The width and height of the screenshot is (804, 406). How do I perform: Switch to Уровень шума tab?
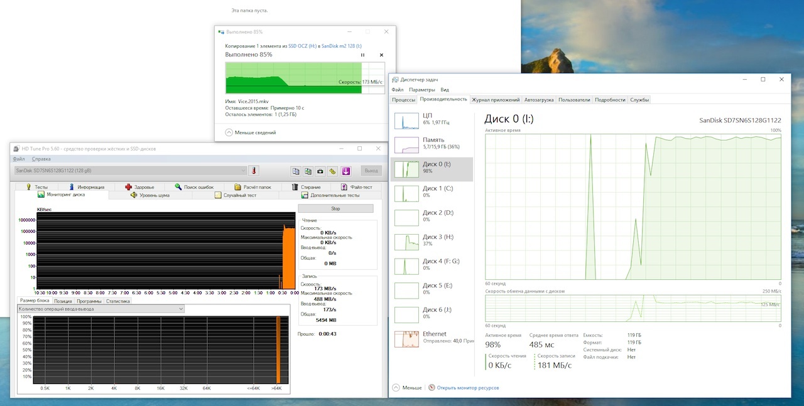click(x=149, y=195)
